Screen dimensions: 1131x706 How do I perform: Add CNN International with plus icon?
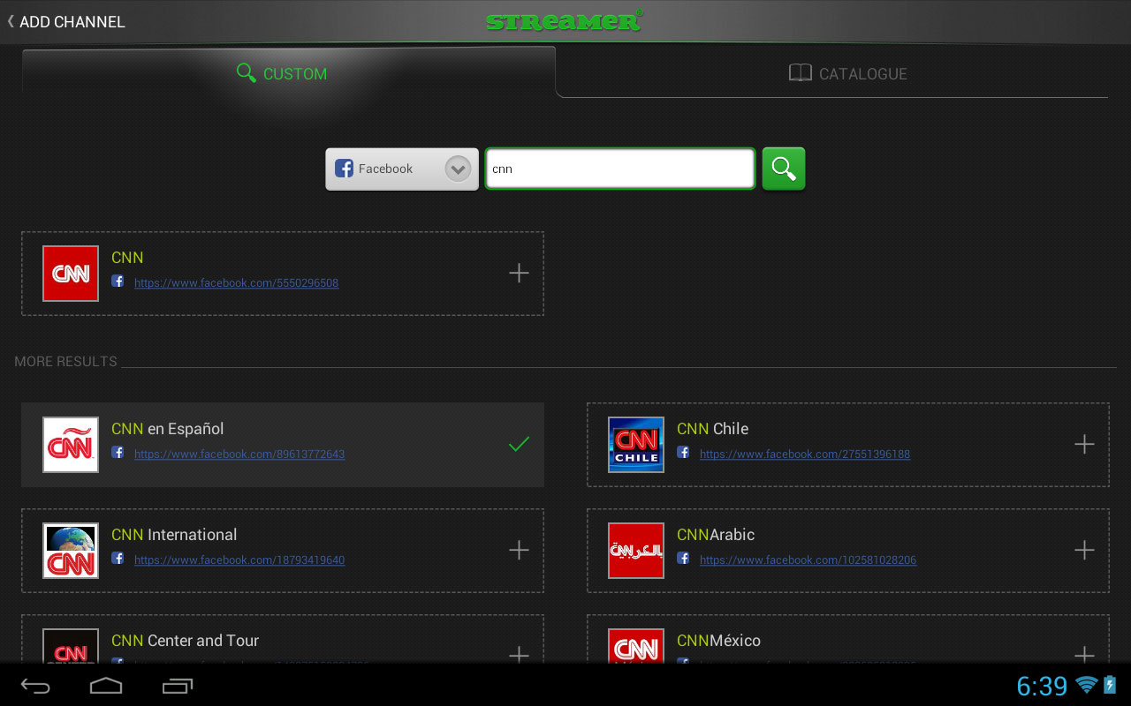(x=519, y=551)
